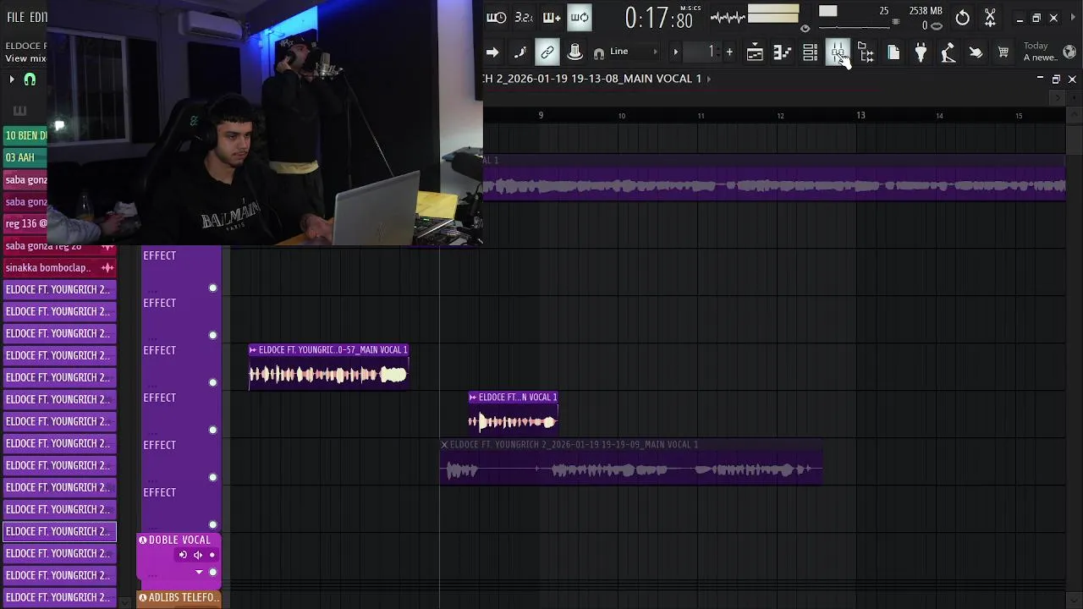Click the 2538 MB memory readout
Viewport: 1083px width, 609px height.
click(925, 11)
